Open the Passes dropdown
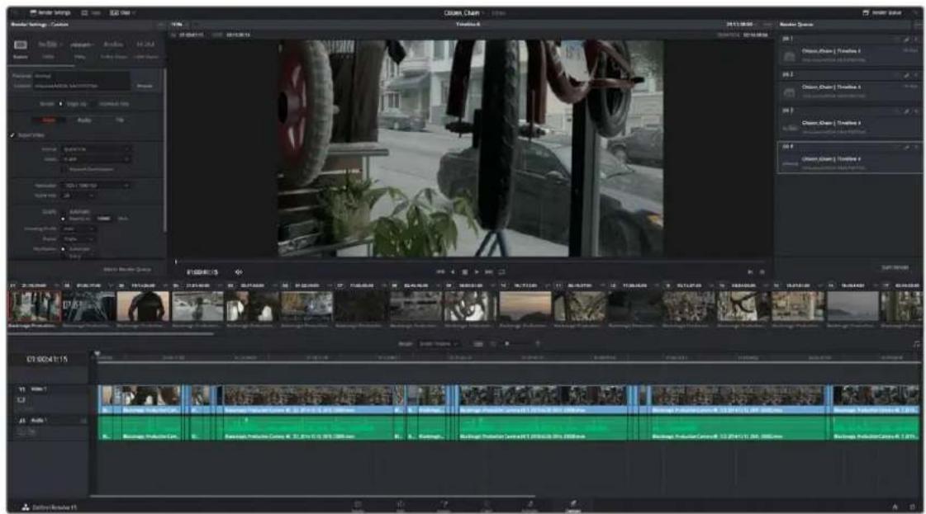Image resolution: width=926 pixels, height=514 pixels. coord(78,239)
